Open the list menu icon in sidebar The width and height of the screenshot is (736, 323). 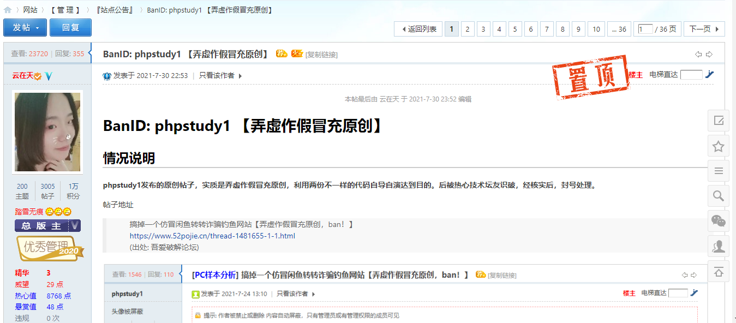[x=719, y=171]
